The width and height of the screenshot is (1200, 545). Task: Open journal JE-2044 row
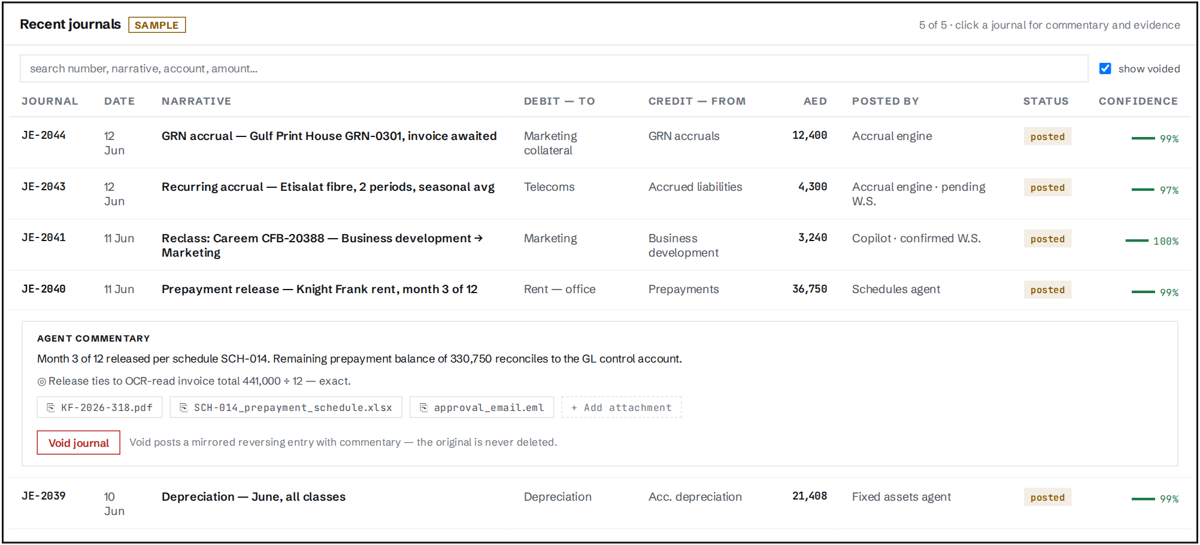coord(600,143)
